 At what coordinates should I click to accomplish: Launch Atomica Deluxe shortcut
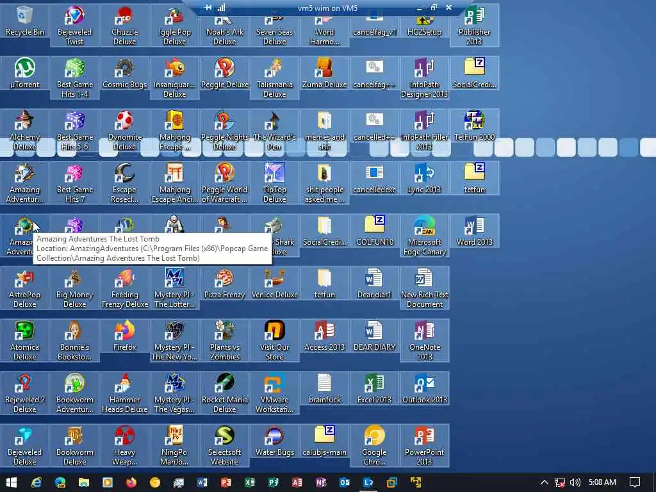[x=25, y=341]
